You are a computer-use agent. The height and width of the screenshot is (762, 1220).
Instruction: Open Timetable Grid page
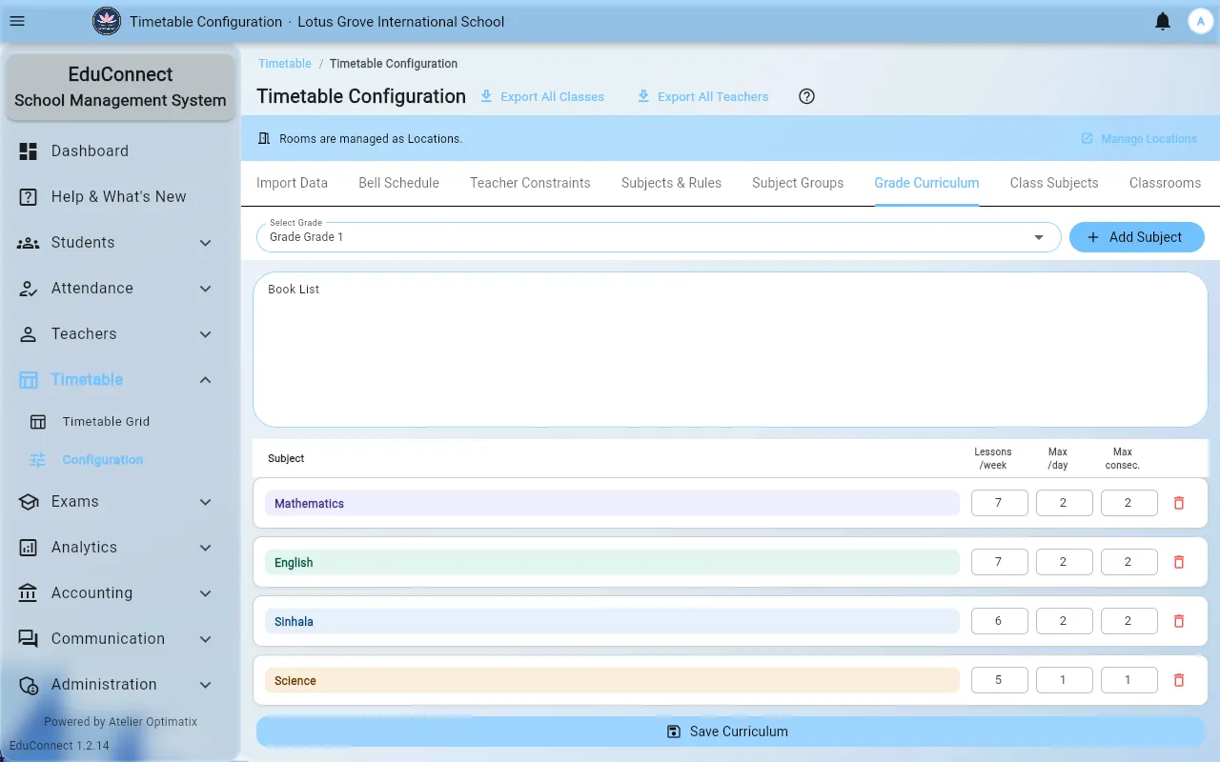[120, 421]
